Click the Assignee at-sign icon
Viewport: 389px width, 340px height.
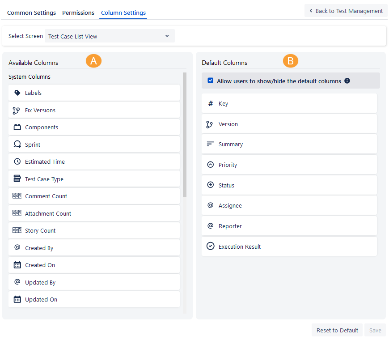(211, 205)
